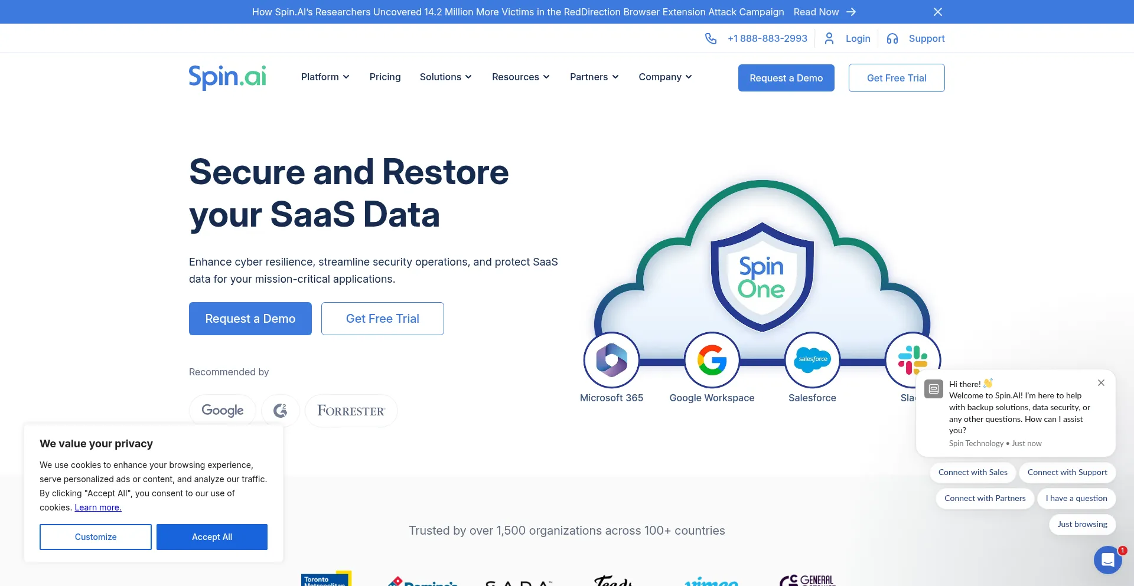
Task: Expand the Company nav menu
Action: 665,77
